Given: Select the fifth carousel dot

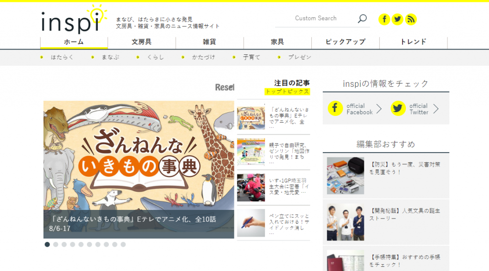Looking at the screenshot, I should point(81,245).
